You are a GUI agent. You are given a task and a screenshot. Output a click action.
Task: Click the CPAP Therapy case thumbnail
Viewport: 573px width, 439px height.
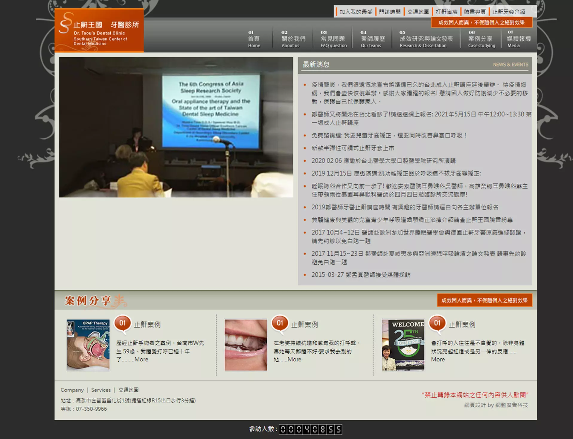pyautogui.click(x=88, y=345)
